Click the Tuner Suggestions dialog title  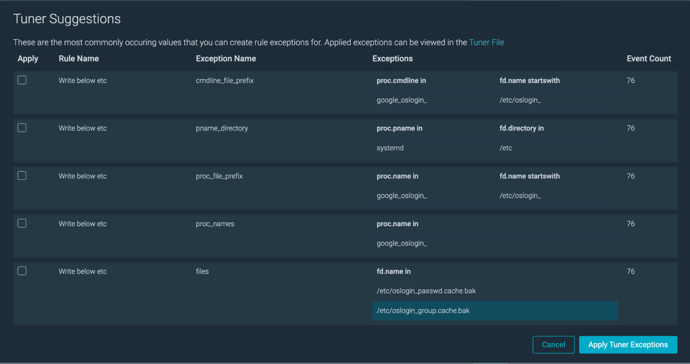[x=67, y=19]
